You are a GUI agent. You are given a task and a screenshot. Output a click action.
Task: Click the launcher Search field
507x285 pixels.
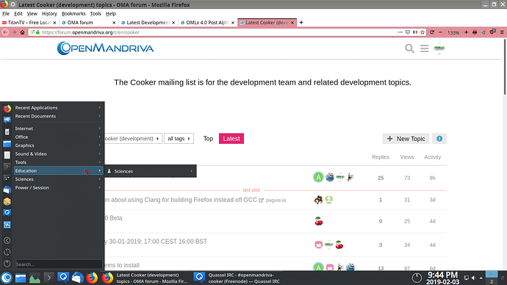pyautogui.click(x=59, y=264)
